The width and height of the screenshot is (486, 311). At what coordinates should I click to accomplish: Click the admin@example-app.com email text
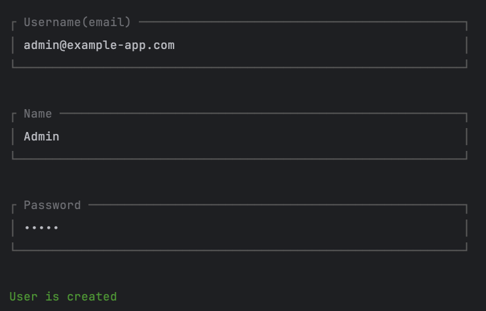99,45
